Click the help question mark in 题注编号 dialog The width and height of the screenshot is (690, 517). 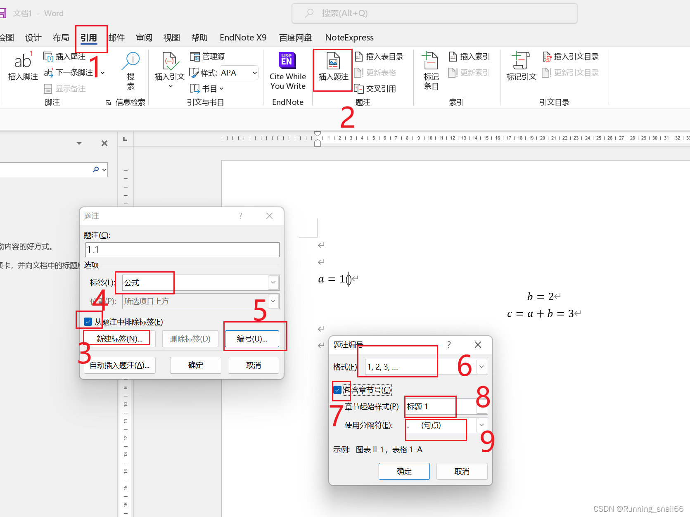tap(449, 345)
